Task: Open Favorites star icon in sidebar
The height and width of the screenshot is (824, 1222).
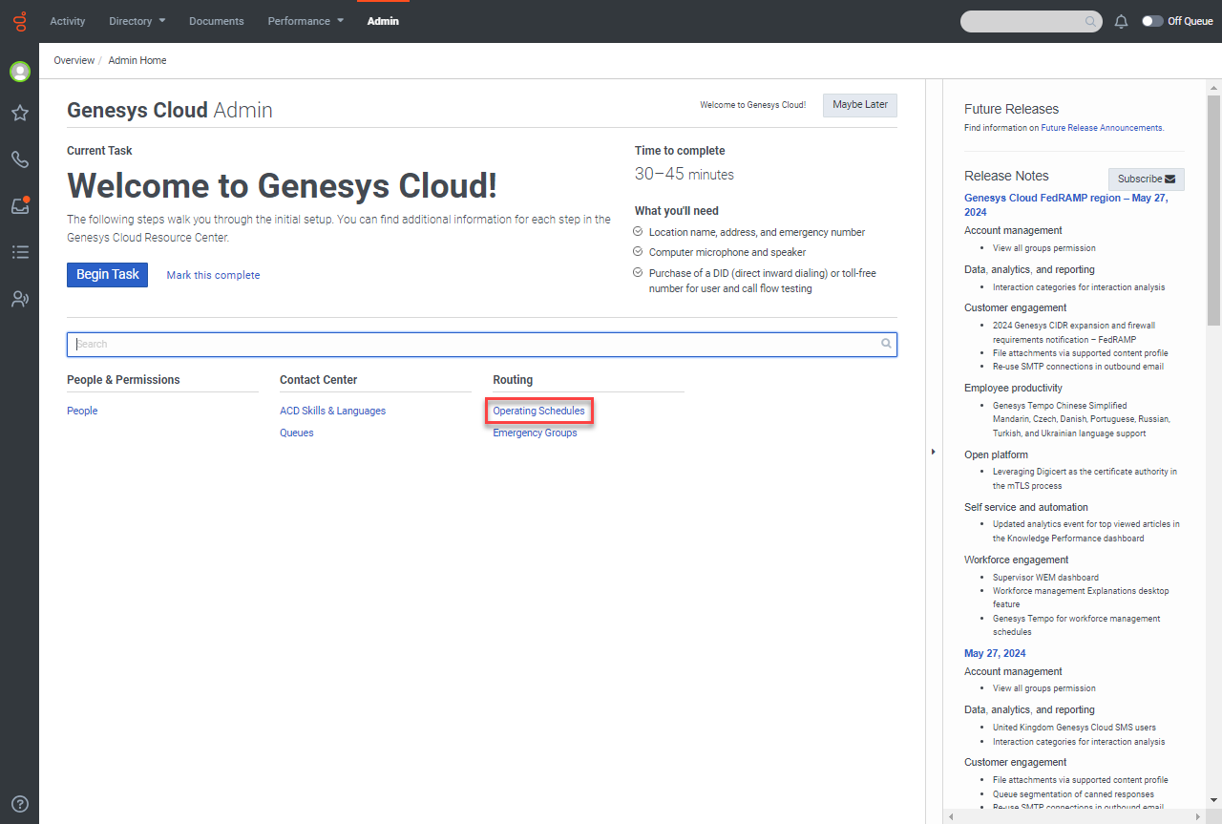Action: 19,114
